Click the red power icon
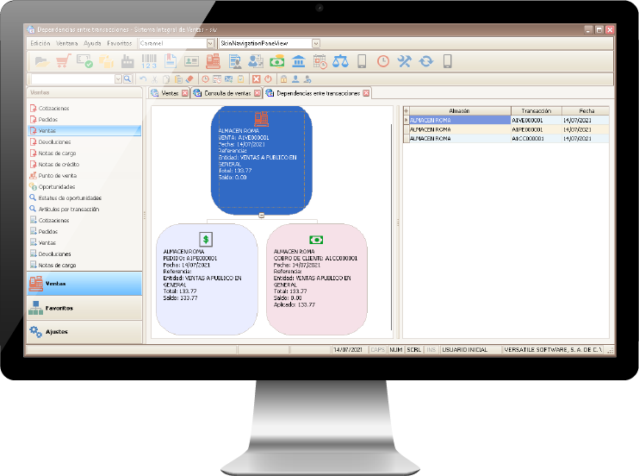Image resolution: width=639 pixels, height=476 pixels. tap(268, 79)
